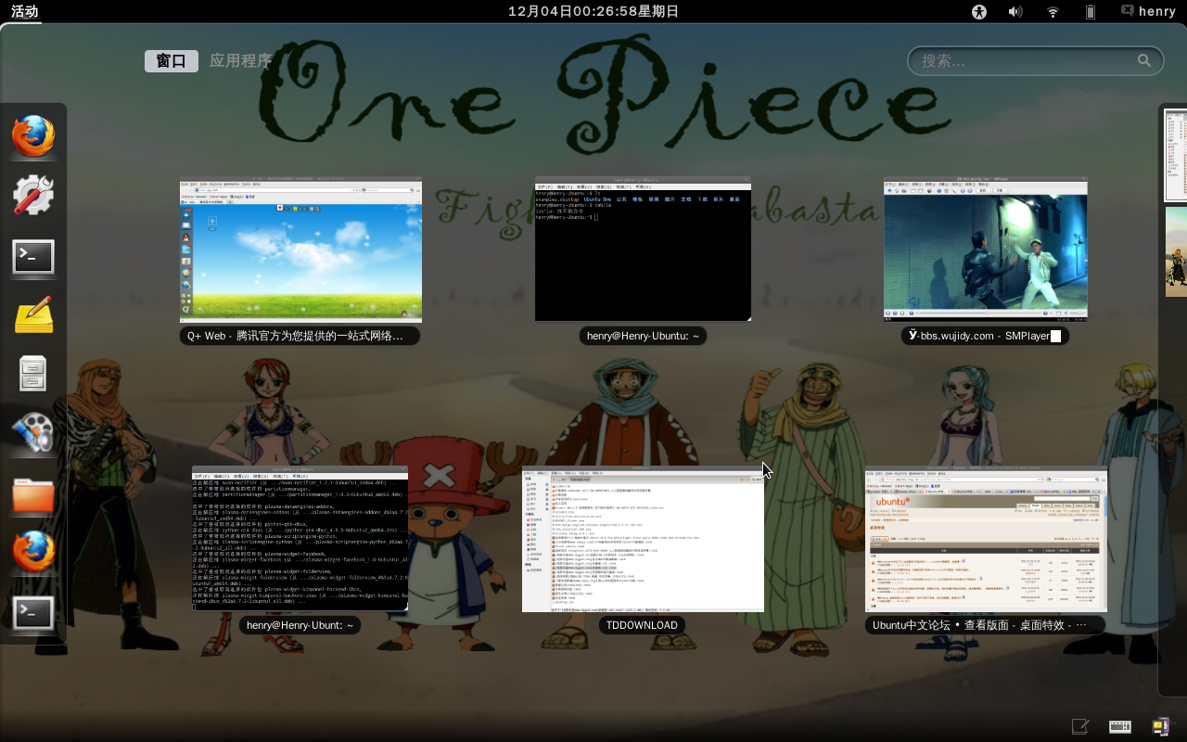Image resolution: width=1187 pixels, height=742 pixels.
Task: Launch the first Firefox icon in the dash
Action: (x=33, y=136)
